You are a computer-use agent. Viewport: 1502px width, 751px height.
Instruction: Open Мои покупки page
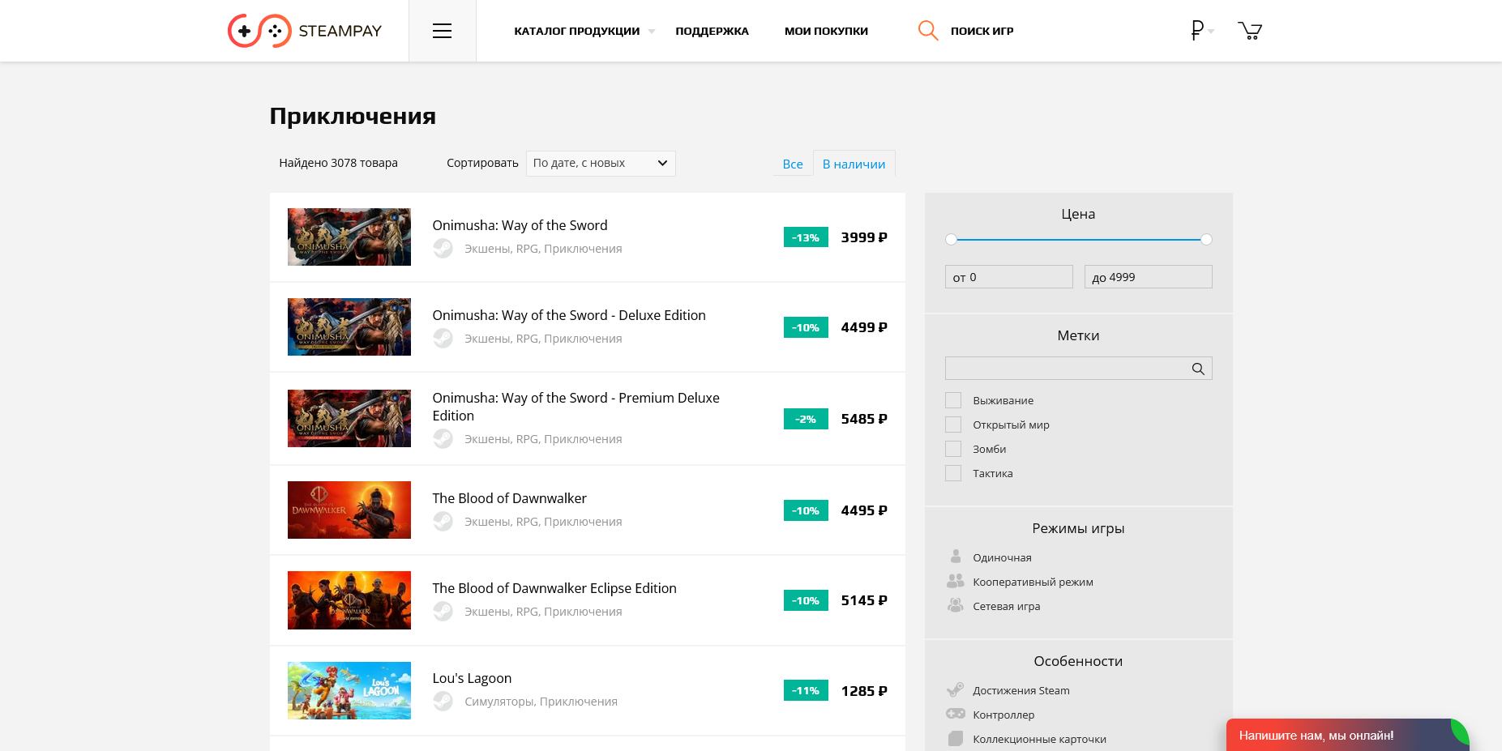[826, 31]
